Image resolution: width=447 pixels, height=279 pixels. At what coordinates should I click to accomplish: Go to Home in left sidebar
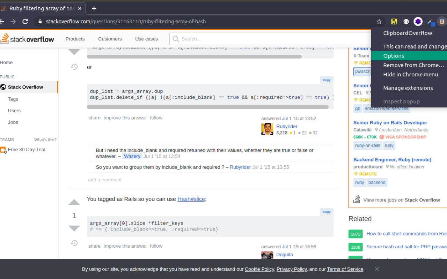click(x=6, y=62)
